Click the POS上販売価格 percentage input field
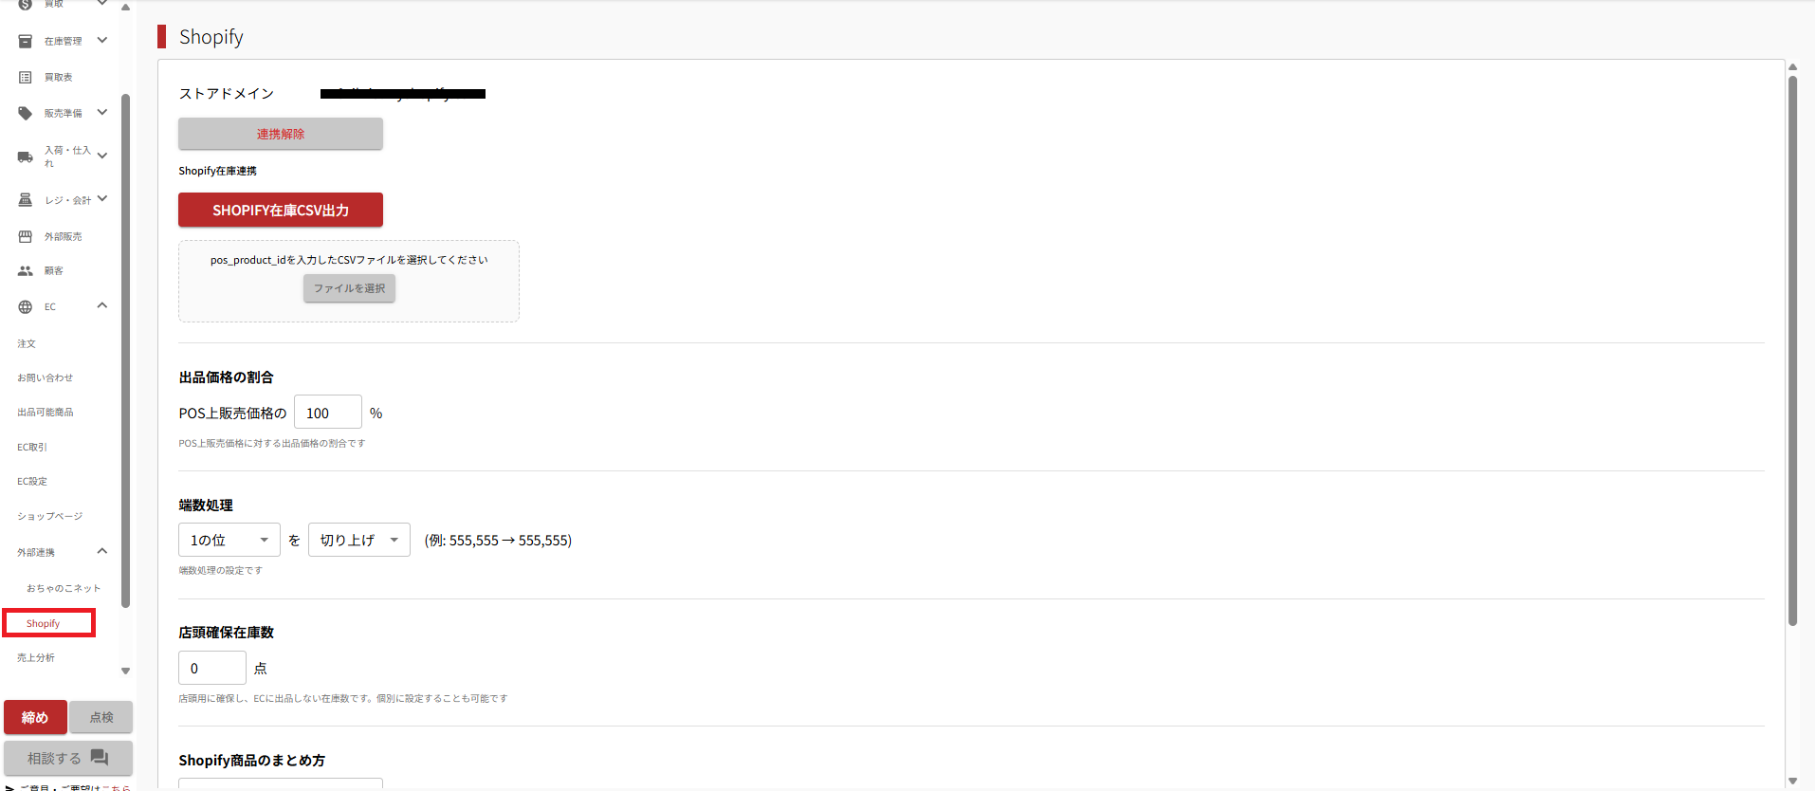 328,413
